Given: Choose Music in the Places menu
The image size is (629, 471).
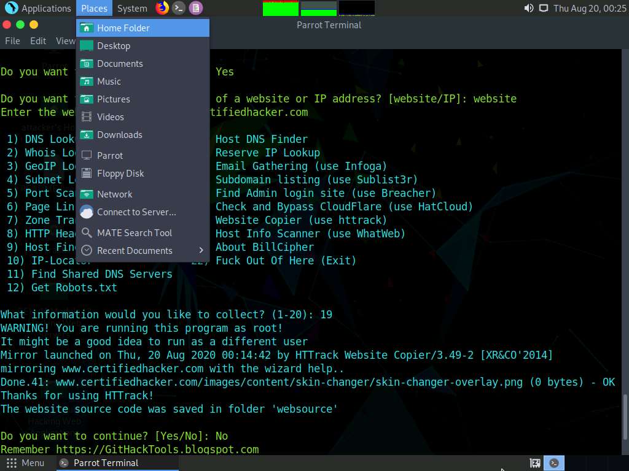Looking at the screenshot, I should 143,82.
